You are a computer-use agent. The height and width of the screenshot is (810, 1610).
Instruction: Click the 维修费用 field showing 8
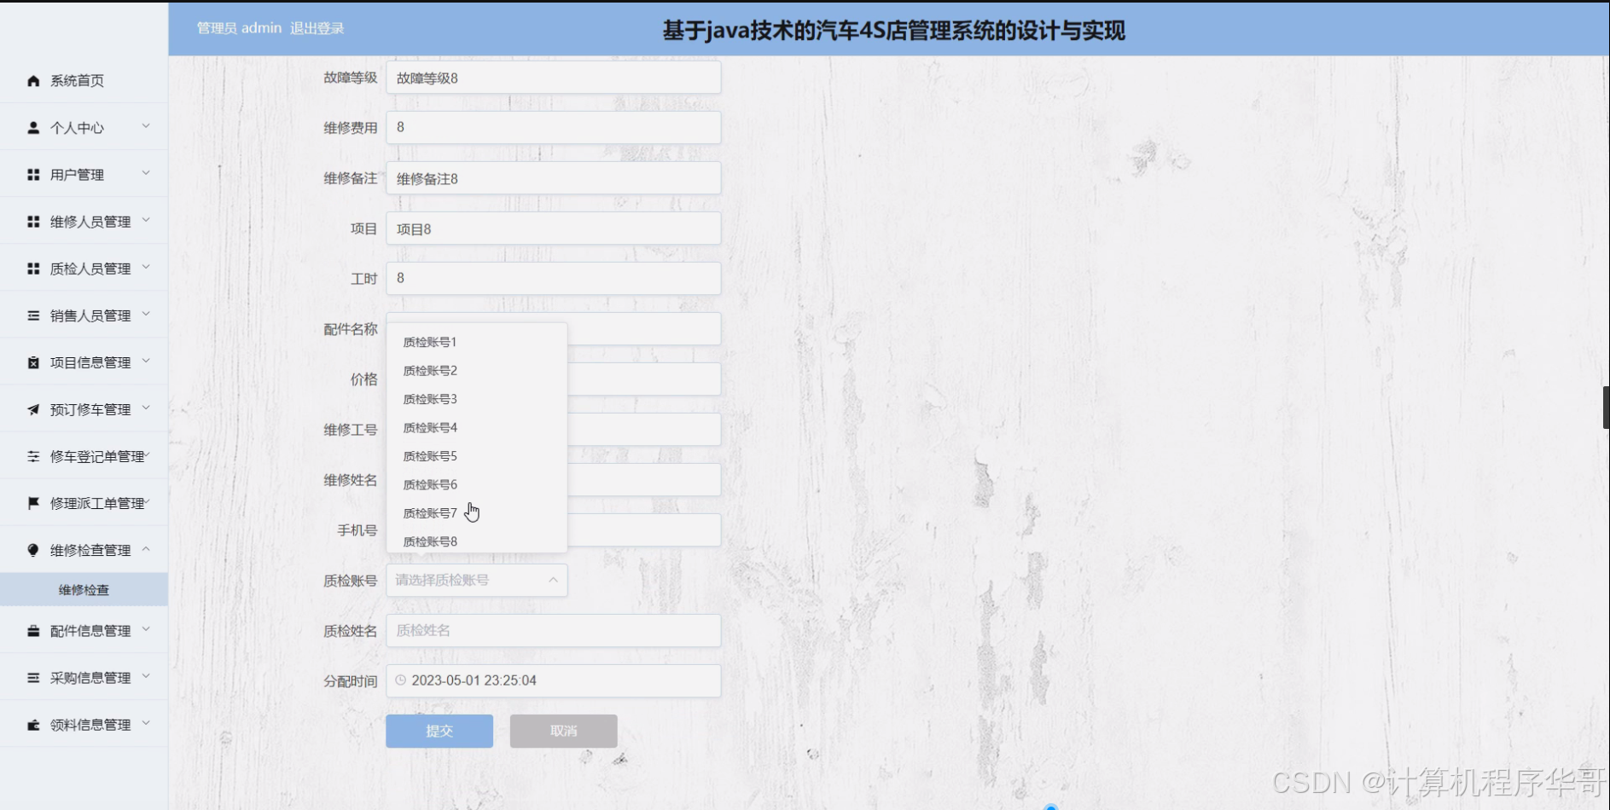(553, 127)
